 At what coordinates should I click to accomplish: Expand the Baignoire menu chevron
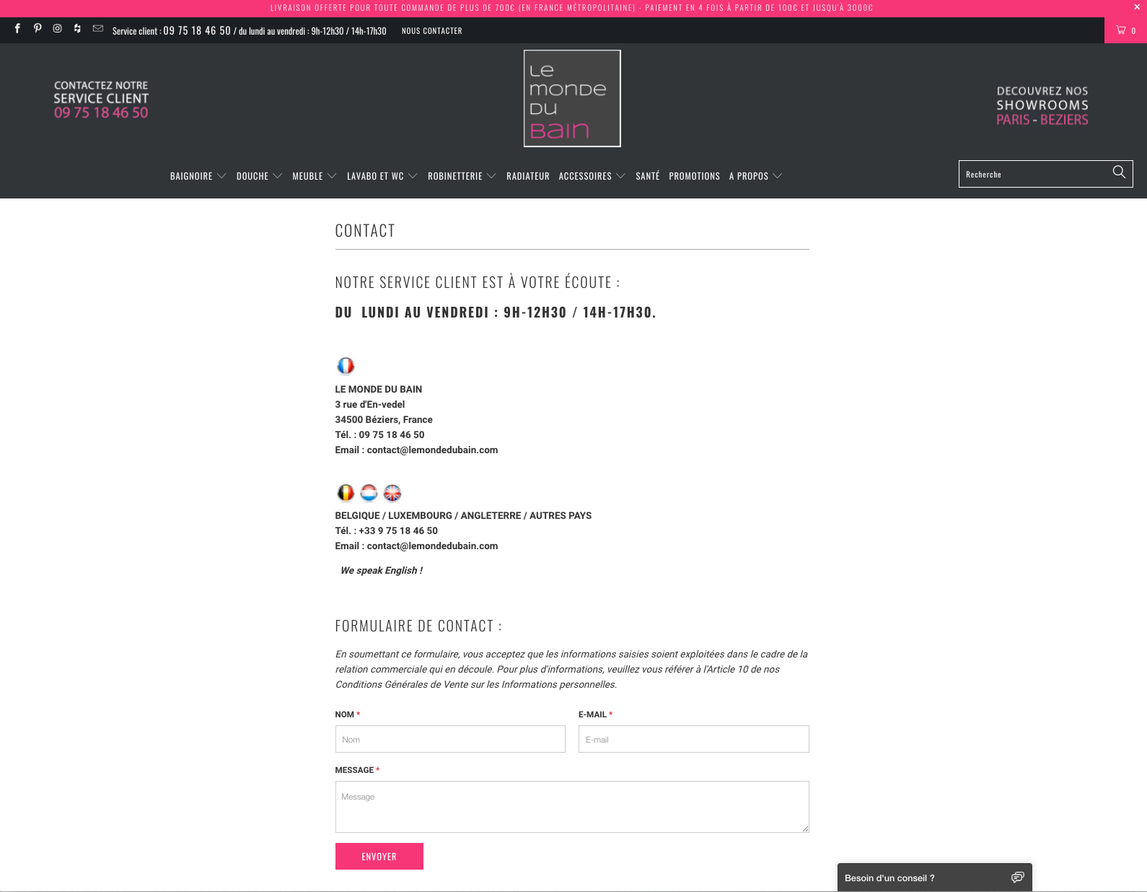pyautogui.click(x=221, y=176)
